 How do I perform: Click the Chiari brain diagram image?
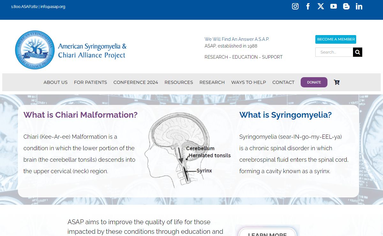click(187, 150)
